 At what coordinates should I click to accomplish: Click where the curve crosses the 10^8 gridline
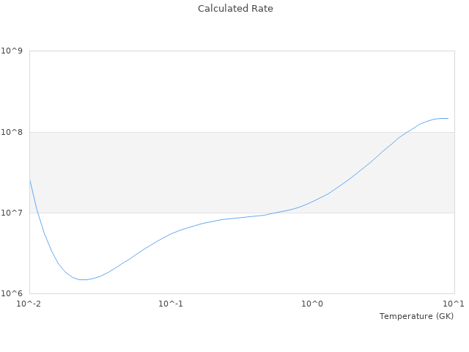pyautogui.click(x=407, y=132)
